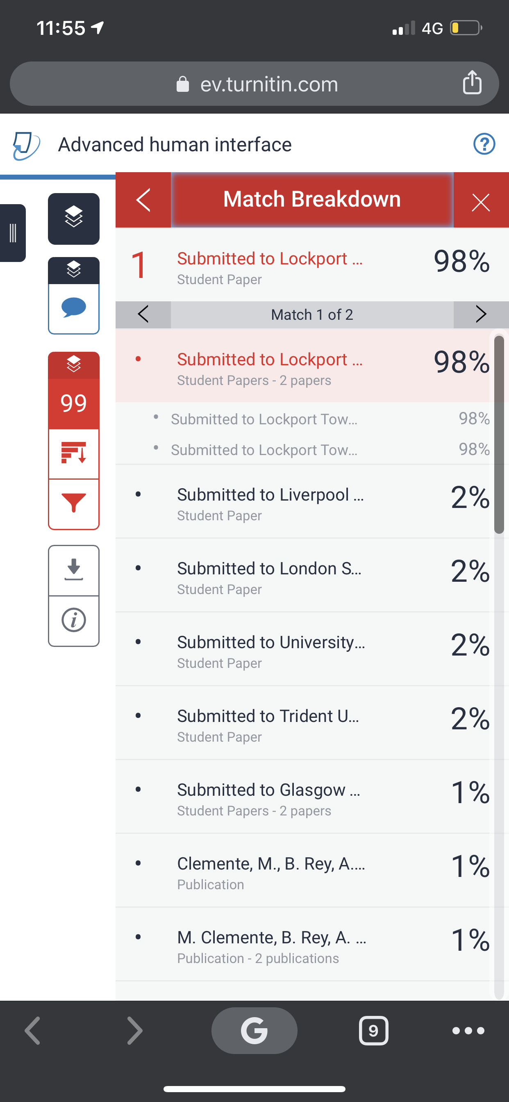Open browser tabs showing 9 tabs
509x1102 pixels.
pos(373,1031)
